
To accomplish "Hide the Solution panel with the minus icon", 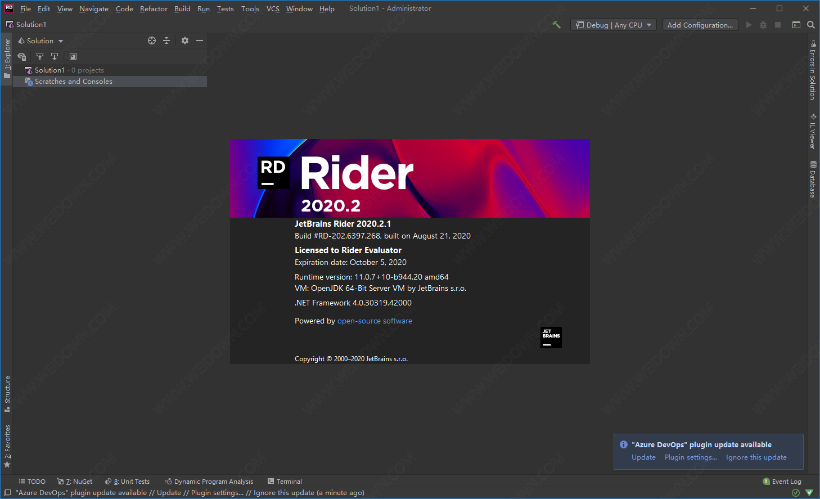I will click(200, 41).
